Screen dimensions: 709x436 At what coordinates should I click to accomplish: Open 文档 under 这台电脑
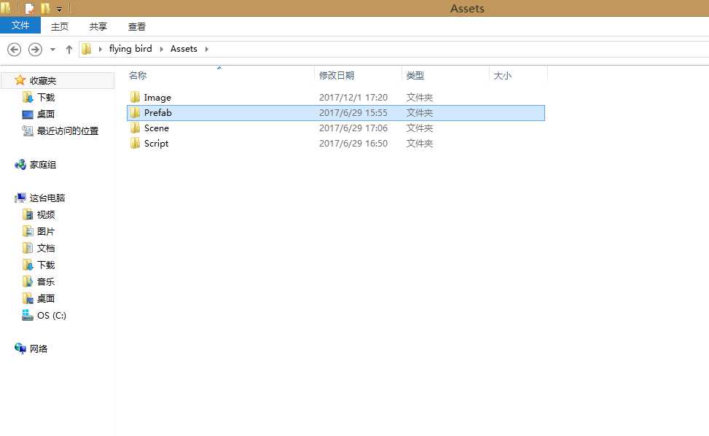point(46,248)
